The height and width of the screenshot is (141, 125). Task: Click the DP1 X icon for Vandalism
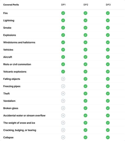click(63, 101)
